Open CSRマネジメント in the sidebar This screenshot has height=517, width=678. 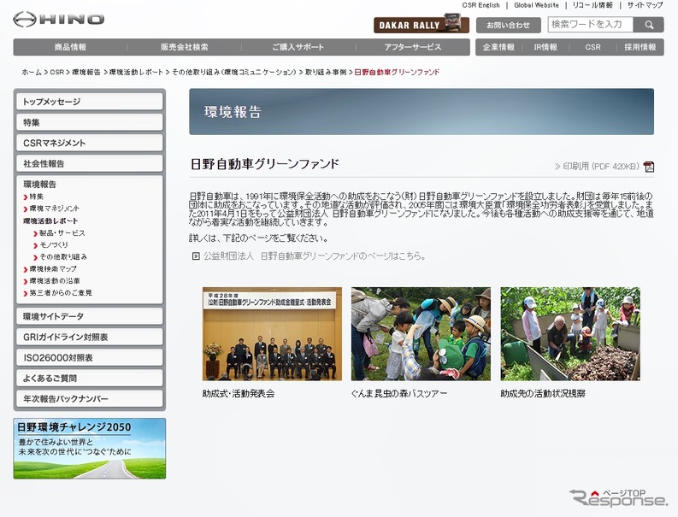point(90,143)
